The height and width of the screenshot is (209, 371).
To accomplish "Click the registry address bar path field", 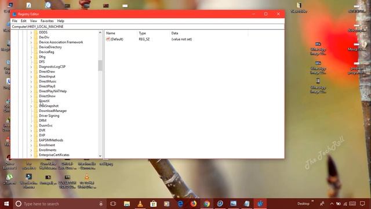I will tap(147, 27).
